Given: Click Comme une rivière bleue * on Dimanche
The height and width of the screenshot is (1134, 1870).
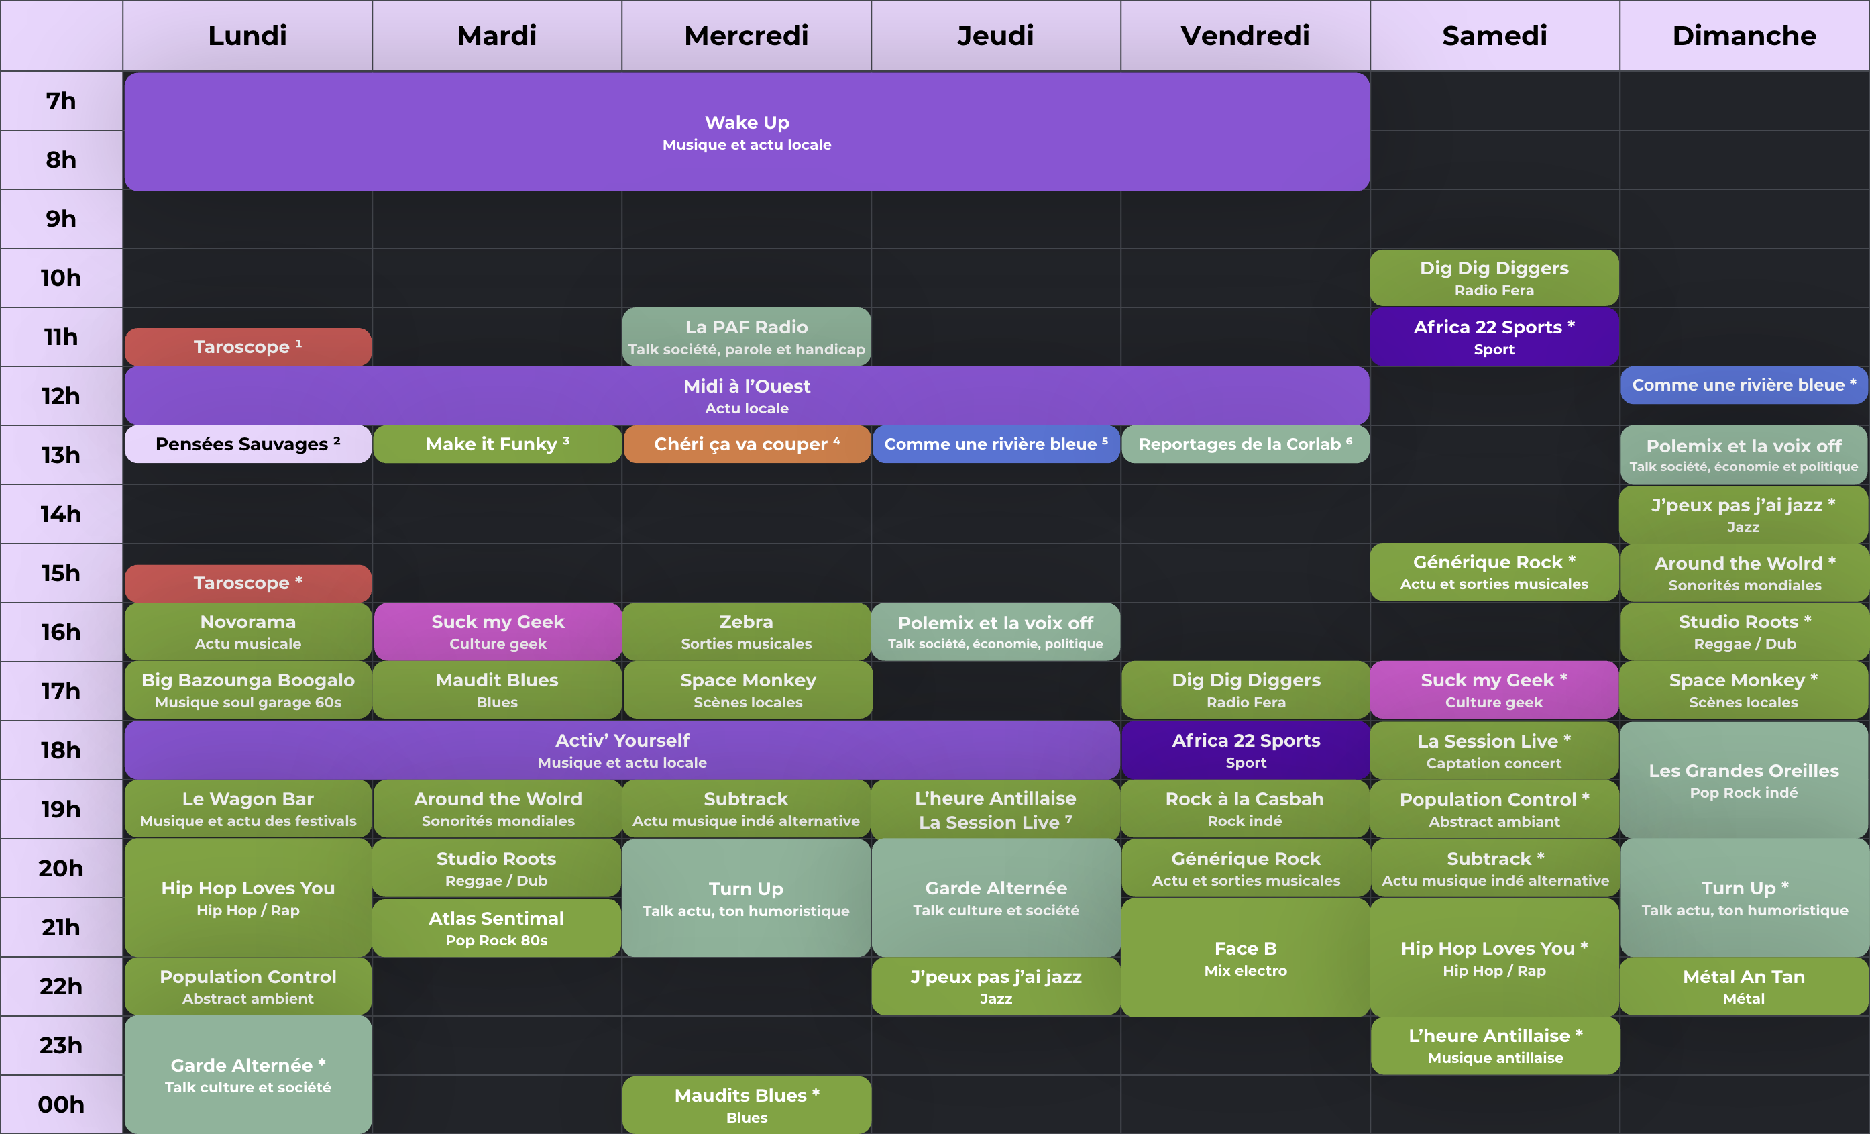Looking at the screenshot, I should [x=1744, y=386].
